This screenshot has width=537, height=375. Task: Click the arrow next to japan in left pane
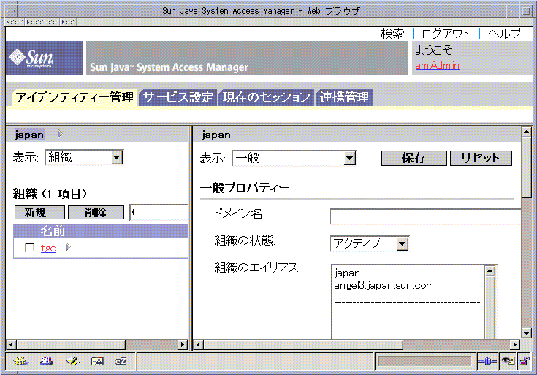[60, 134]
